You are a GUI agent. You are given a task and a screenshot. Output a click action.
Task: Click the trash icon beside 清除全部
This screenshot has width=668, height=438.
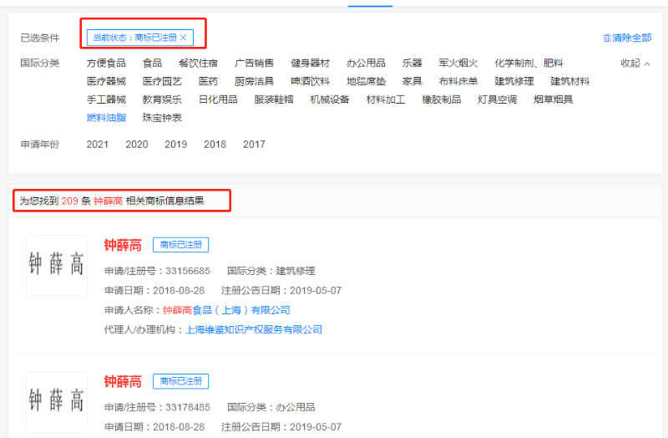(x=607, y=38)
